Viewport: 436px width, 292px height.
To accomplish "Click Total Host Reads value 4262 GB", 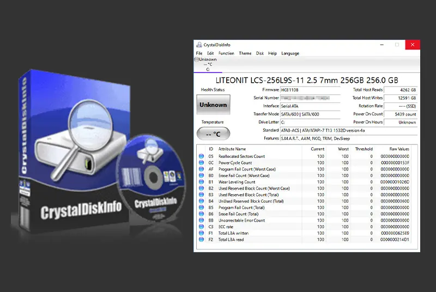I will coord(401,90).
